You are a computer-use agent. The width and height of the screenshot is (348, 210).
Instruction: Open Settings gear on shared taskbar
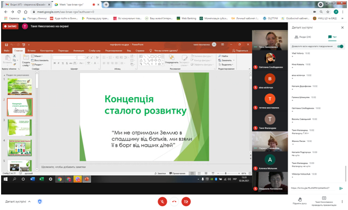(50, 179)
